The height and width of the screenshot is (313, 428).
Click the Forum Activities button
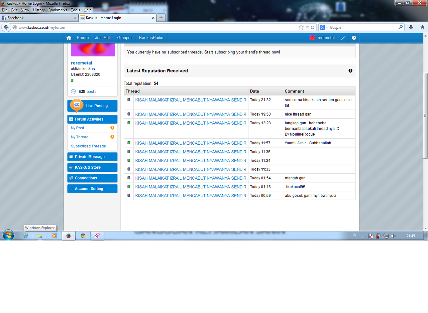point(92,119)
